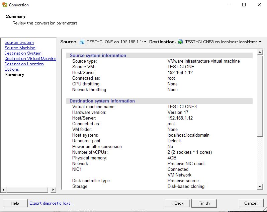Click Disk controller type value Preserve source
Viewport: 267px width, 212px height.
pyautogui.click(x=183, y=181)
